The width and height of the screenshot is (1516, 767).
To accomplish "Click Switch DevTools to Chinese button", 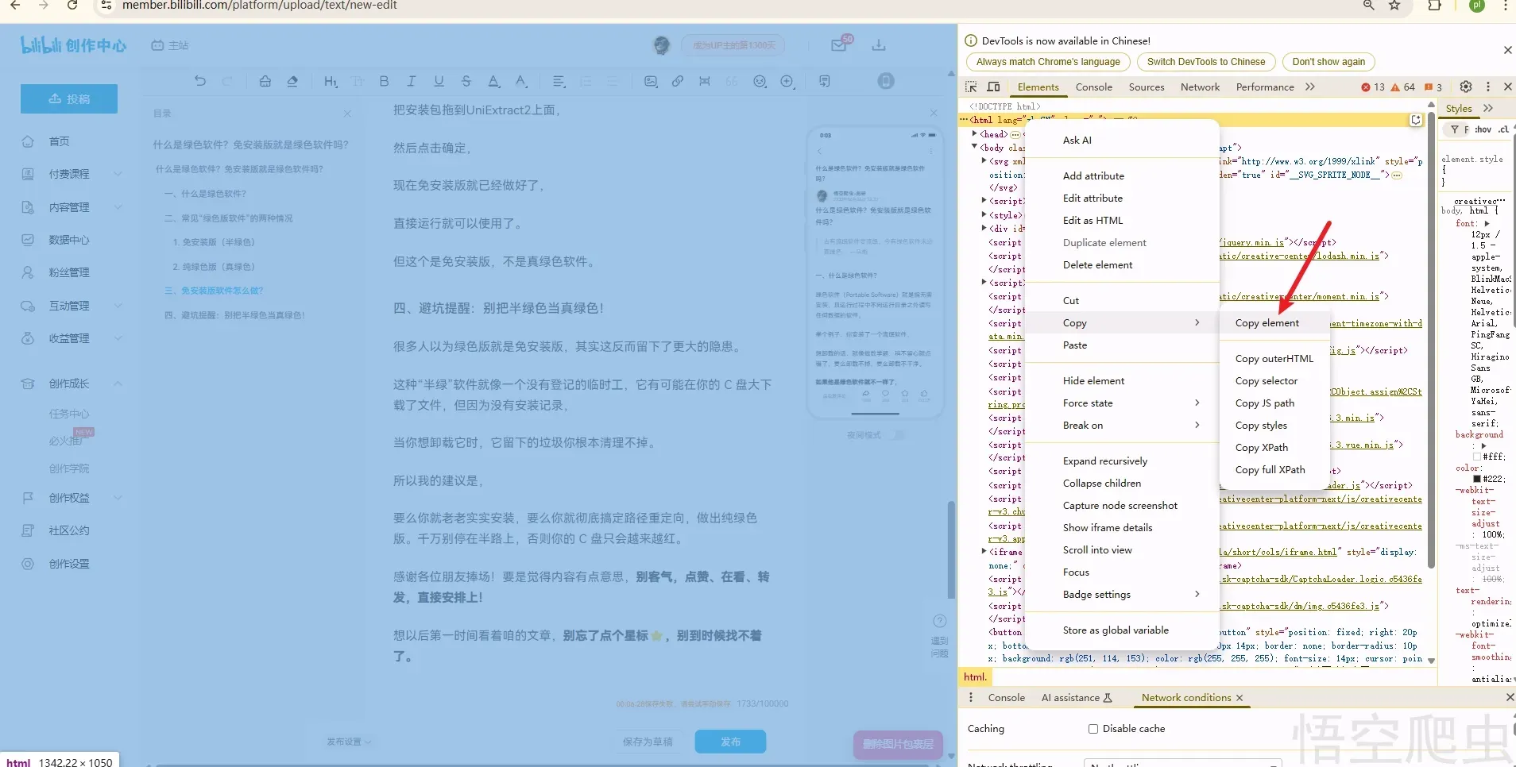I will [x=1205, y=62].
